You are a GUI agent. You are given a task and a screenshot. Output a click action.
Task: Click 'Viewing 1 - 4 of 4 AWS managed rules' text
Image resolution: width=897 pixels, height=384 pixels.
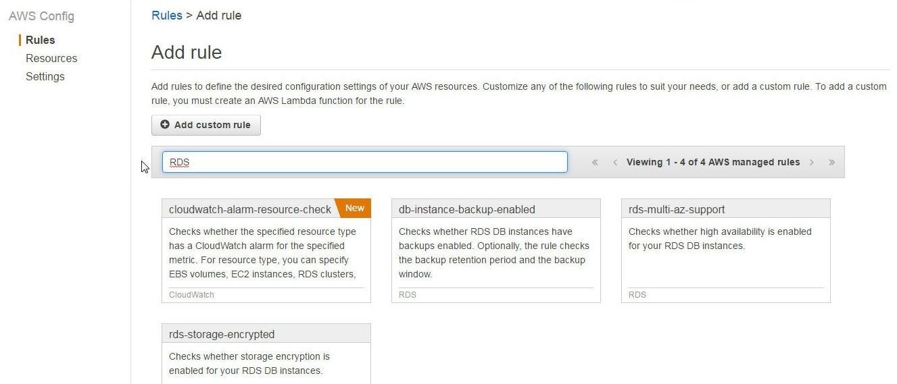713,162
